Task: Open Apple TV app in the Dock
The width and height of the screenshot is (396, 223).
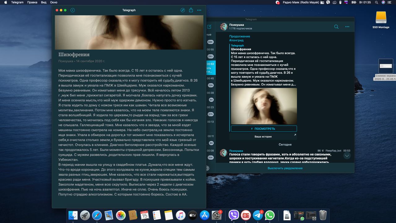Action: pyautogui.click(x=192, y=215)
